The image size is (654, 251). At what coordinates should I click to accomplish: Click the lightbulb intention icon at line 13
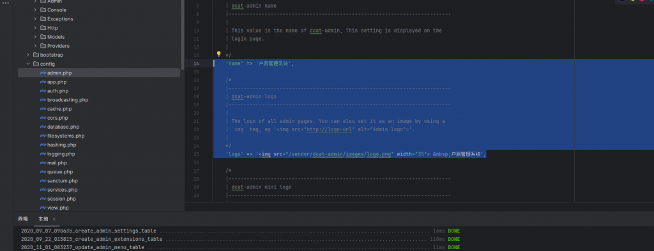[x=218, y=54]
